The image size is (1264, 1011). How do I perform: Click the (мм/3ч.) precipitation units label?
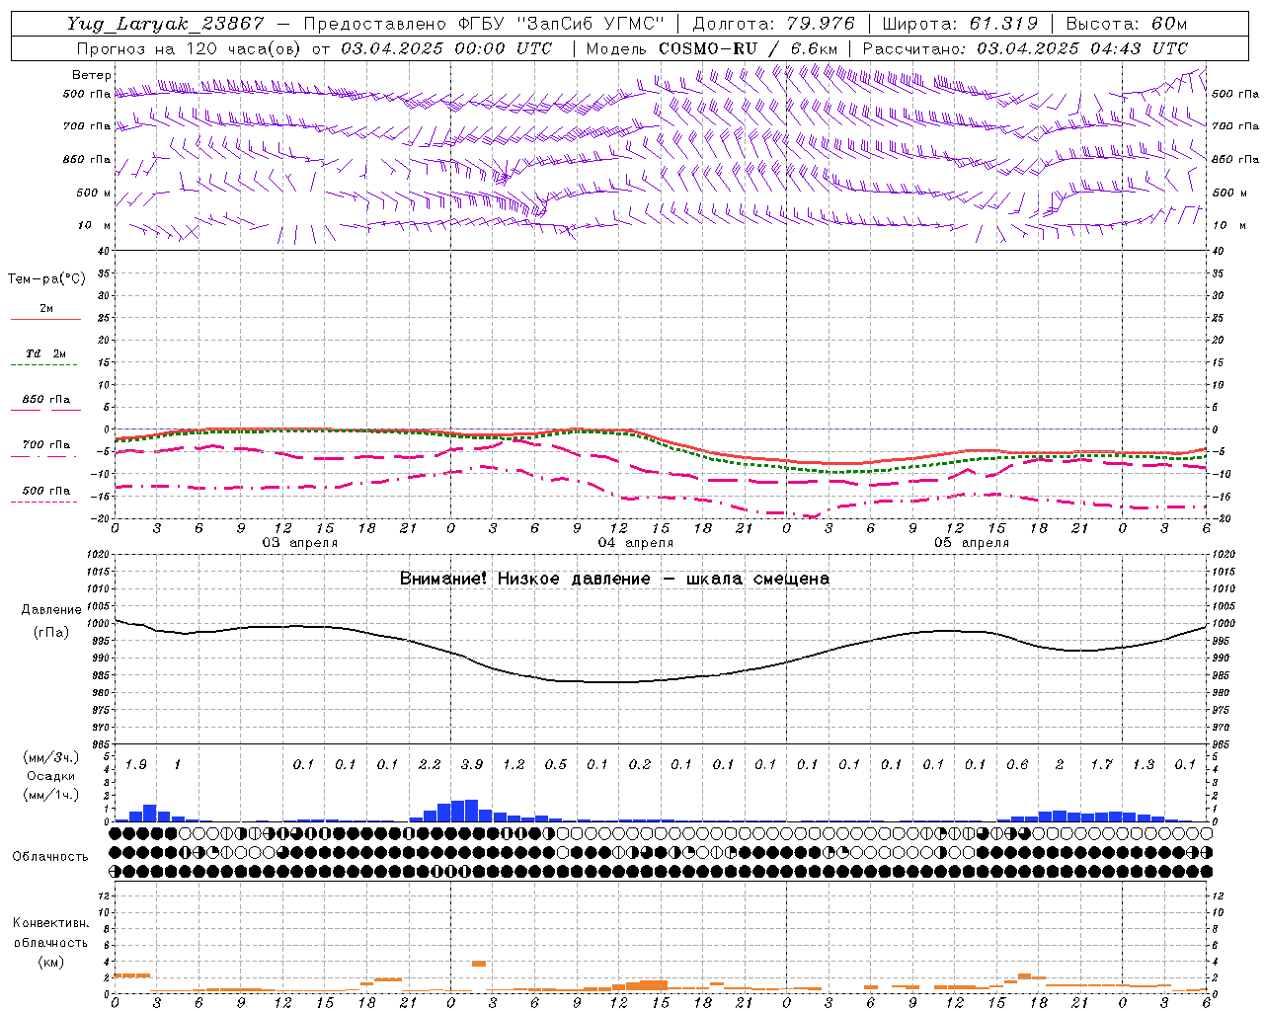point(50,758)
